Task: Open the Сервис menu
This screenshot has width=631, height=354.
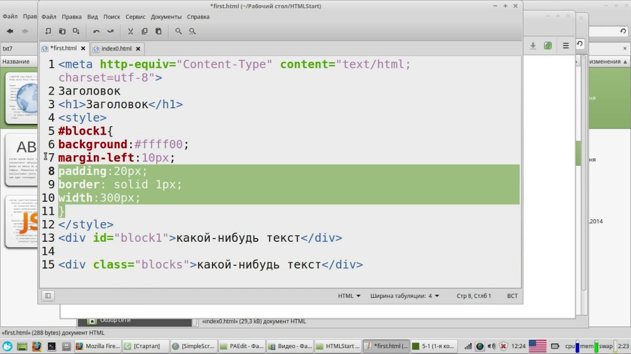Action: click(x=136, y=17)
